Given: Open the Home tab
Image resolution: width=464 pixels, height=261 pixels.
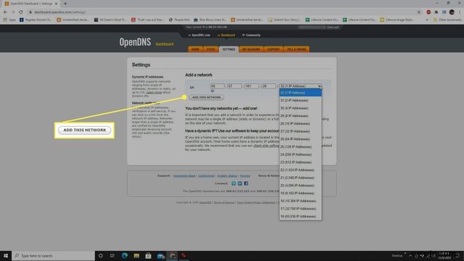Looking at the screenshot, I should 196,49.
